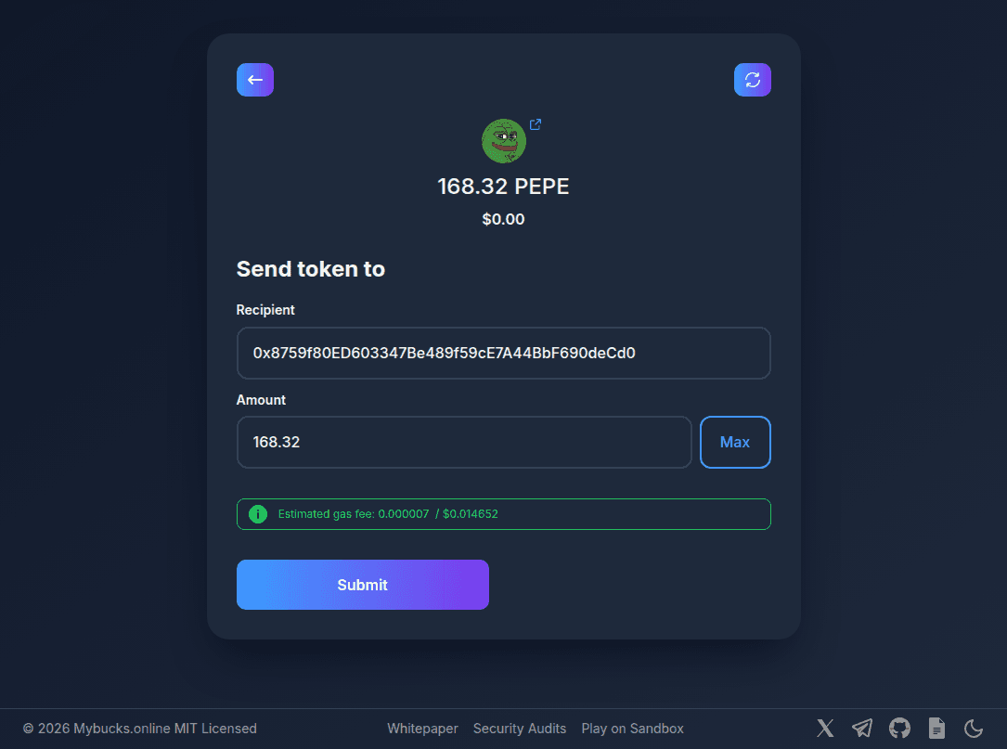Click the Max amount button
1007x749 pixels.
point(735,442)
